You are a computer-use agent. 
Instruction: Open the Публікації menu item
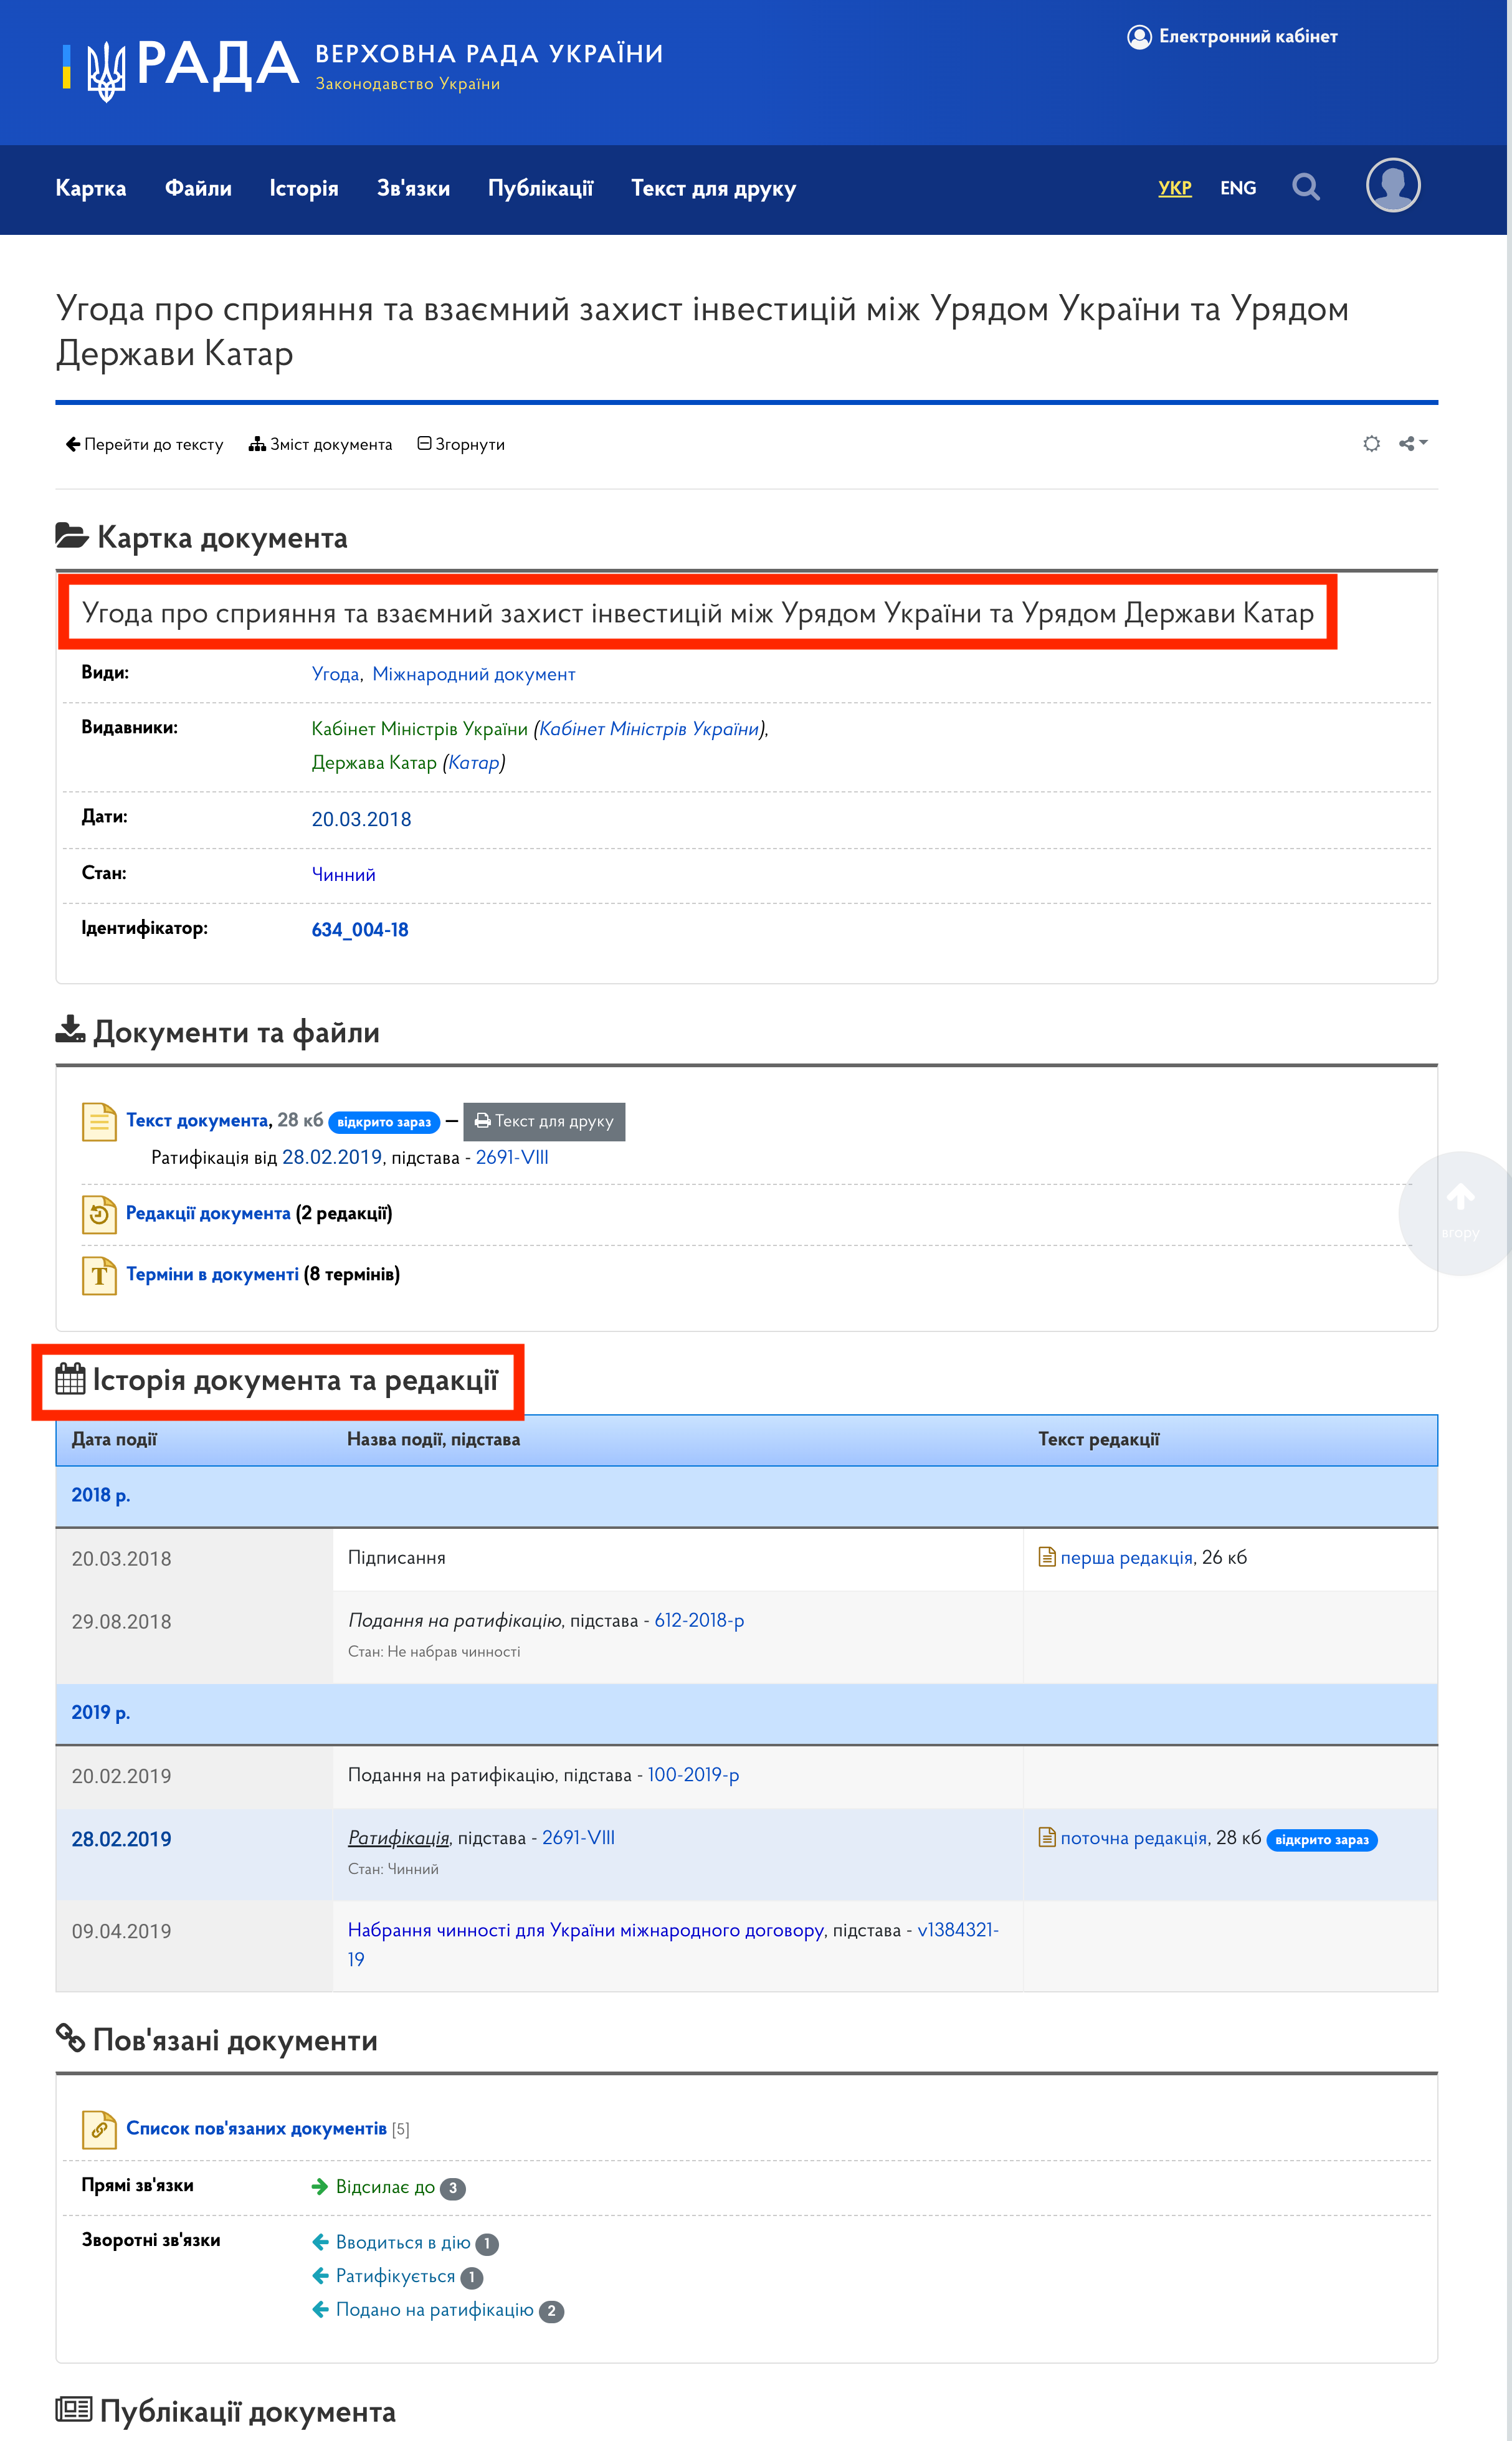point(540,188)
